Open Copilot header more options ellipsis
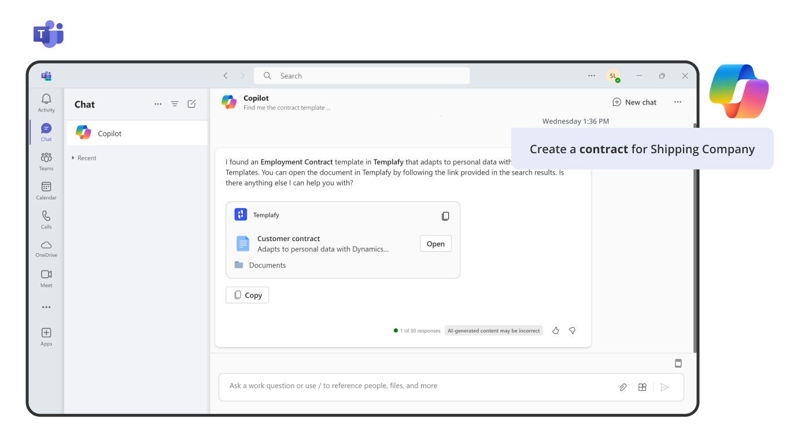The image size is (790, 444). pyautogui.click(x=678, y=102)
